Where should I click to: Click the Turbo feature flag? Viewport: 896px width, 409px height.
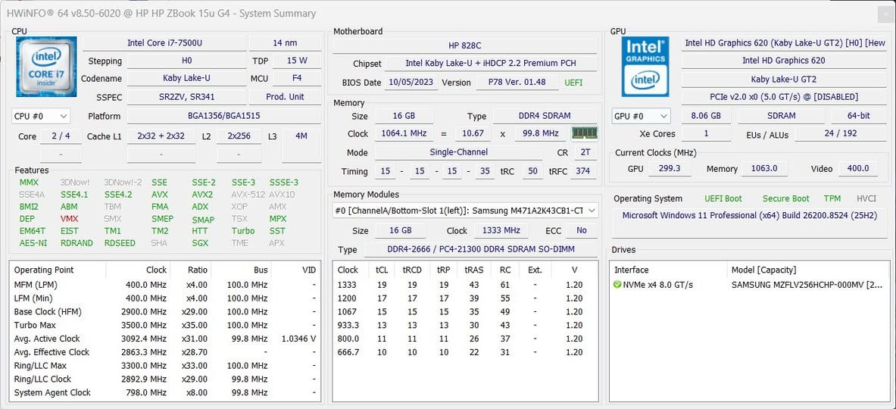coord(243,231)
